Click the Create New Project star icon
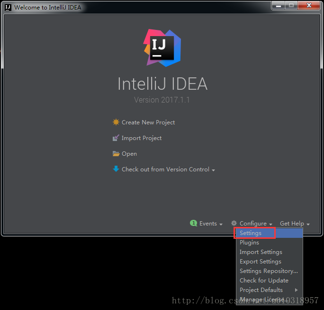324x310 pixels. click(x=116, y=122)
